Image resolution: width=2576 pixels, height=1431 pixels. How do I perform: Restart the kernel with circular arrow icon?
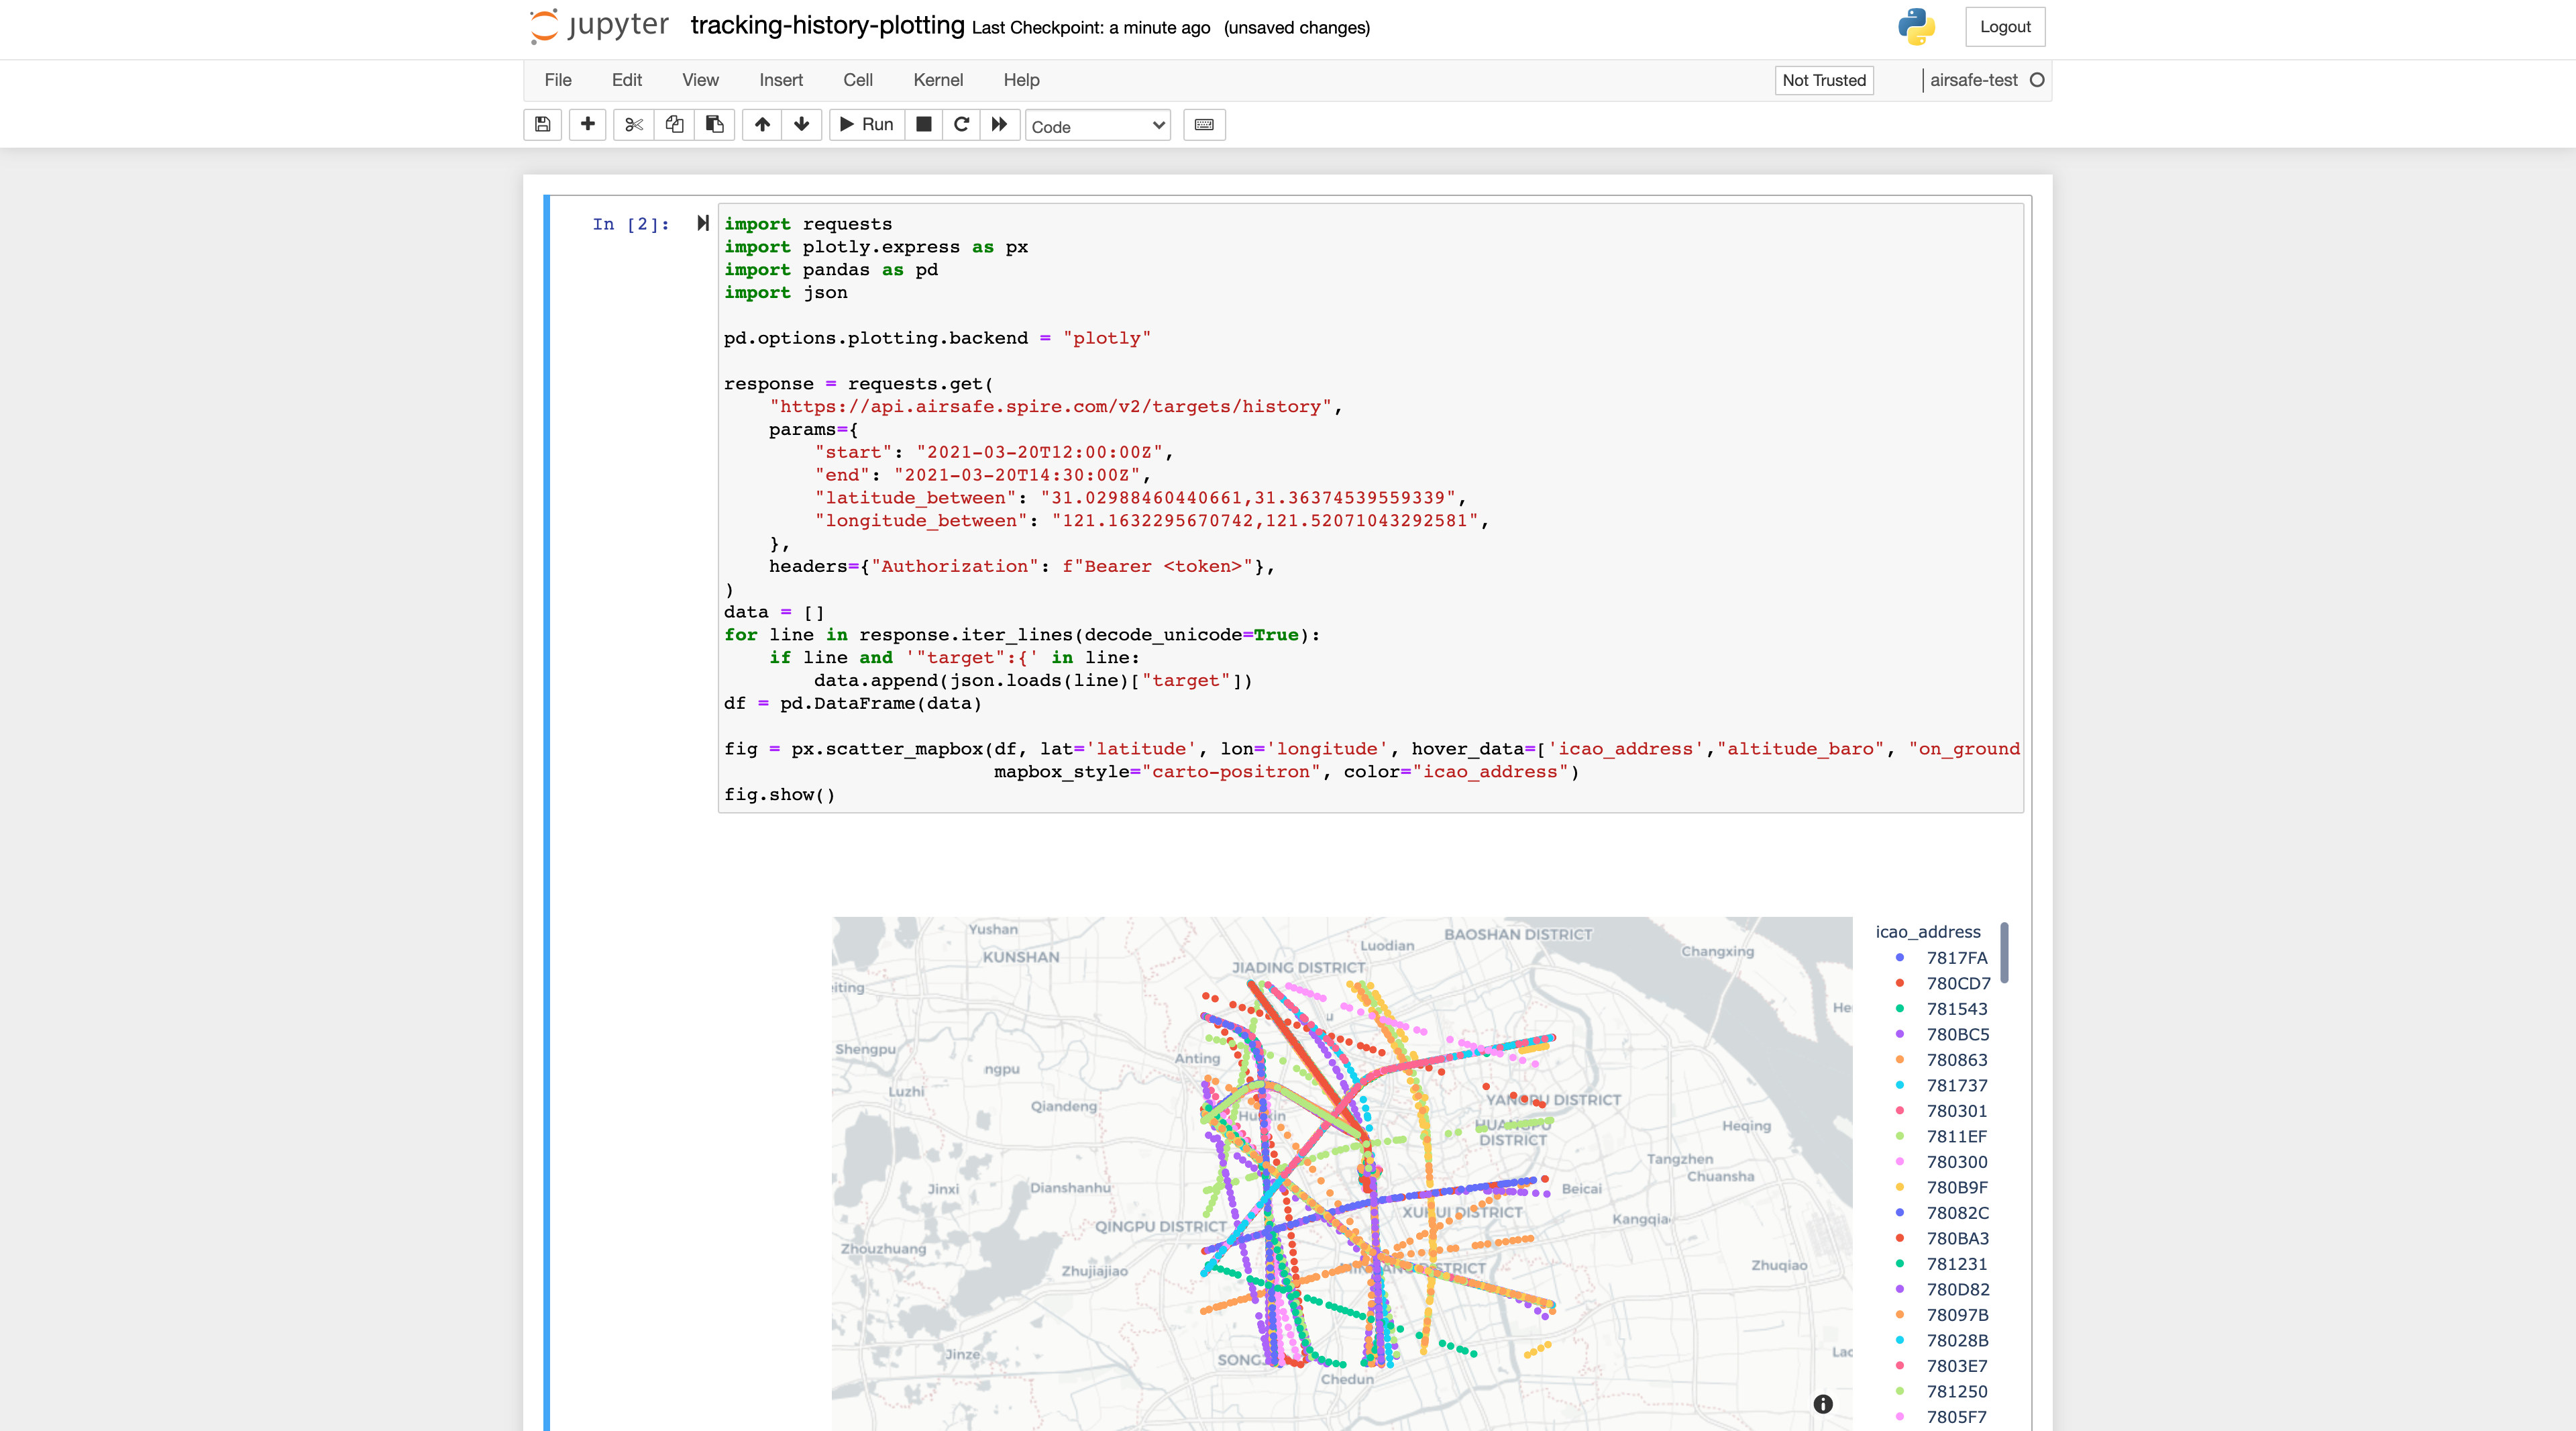click(961, 125)
